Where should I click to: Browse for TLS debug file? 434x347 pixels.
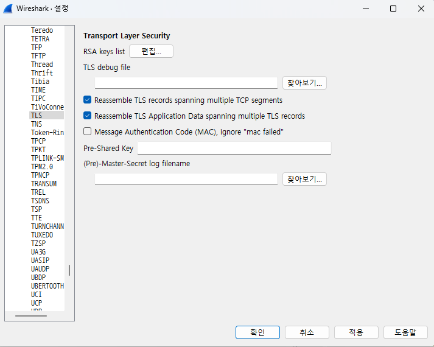tap(304, 83)
